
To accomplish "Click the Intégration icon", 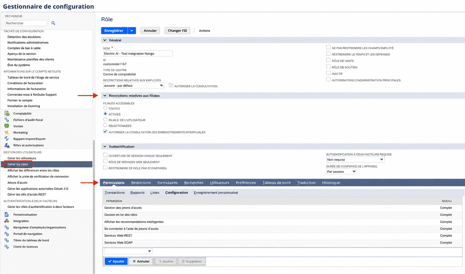I will coord(7,221).
